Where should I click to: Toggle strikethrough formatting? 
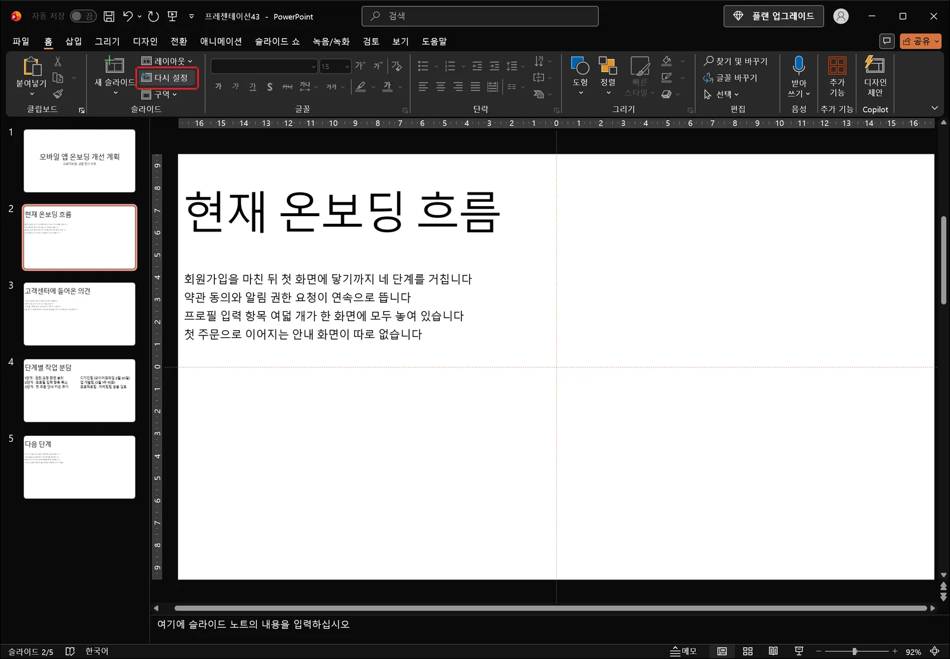[287, 87]
